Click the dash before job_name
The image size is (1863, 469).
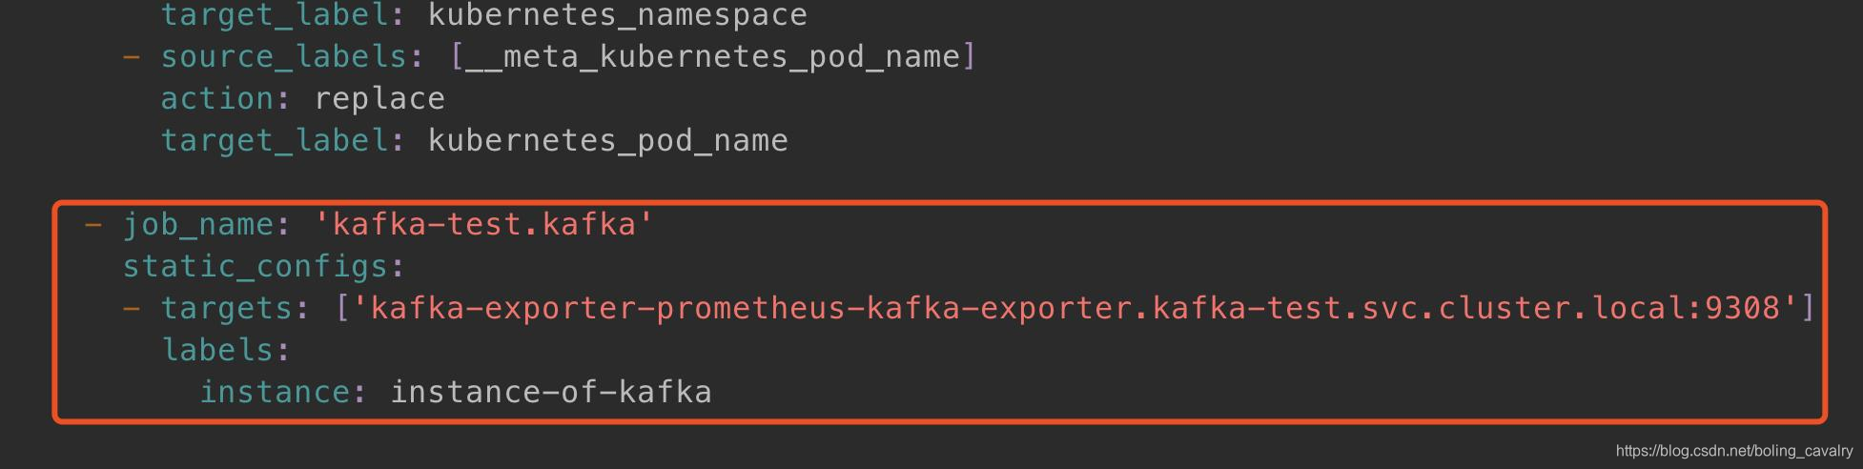pos(93,225)
